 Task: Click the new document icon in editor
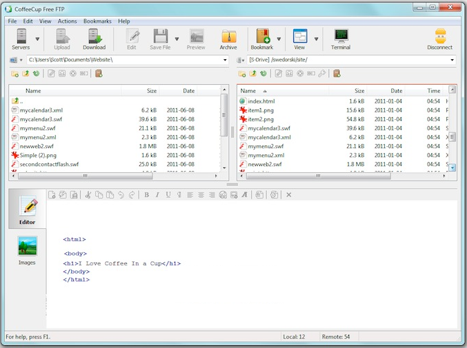[x=52, y=195]
